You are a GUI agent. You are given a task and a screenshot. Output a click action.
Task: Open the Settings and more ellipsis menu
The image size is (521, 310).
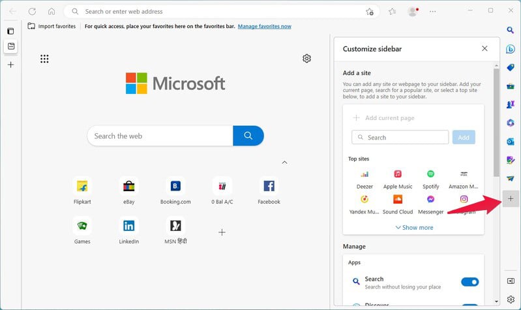click(432, 11)
